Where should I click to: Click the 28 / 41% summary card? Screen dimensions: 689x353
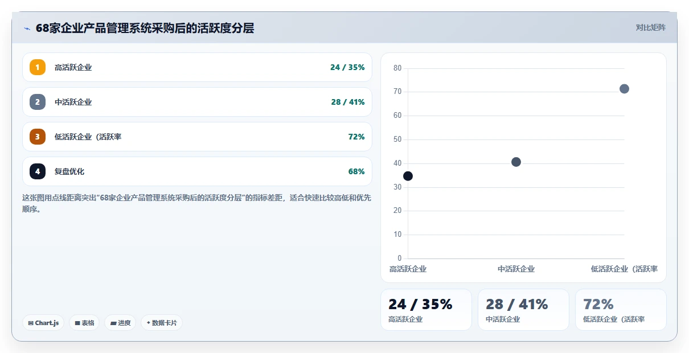523,310
